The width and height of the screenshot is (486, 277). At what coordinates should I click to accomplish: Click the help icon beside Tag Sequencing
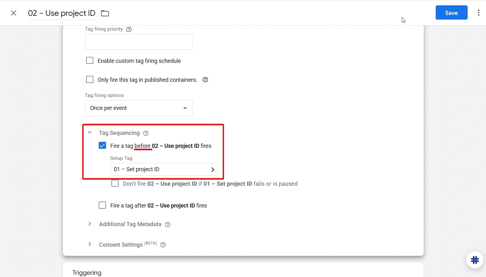click(x=146, y=133)
